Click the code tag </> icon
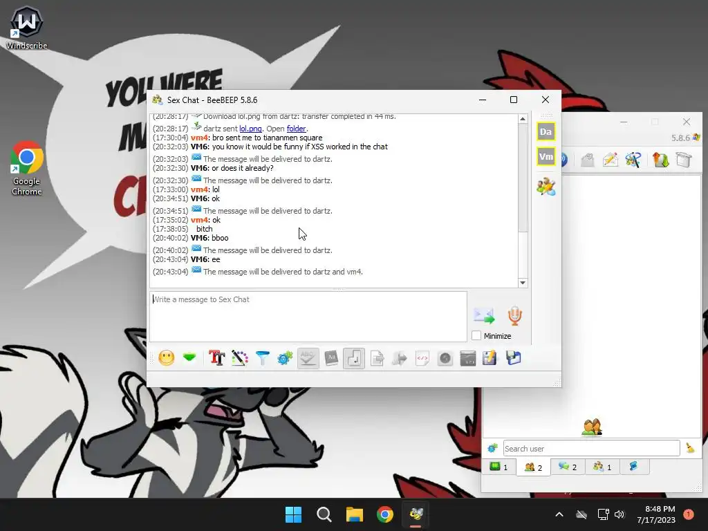 pos(422,358)
